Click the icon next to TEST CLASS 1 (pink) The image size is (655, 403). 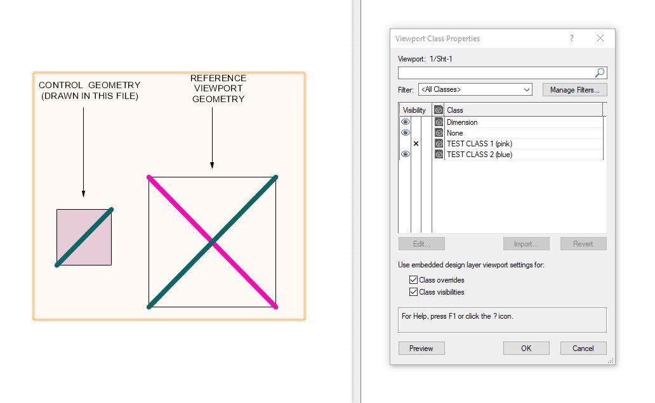[438, 144]
